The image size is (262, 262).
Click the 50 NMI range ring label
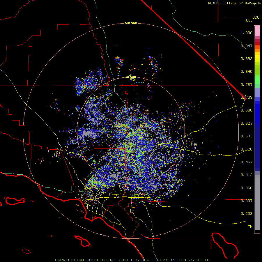point(131,77)
